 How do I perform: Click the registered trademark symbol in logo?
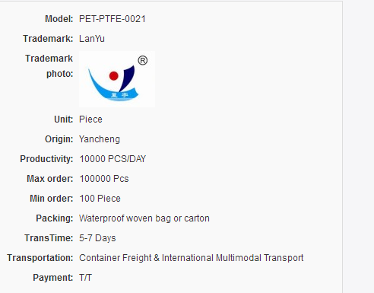pyautogui.click(x=143, y=61)
